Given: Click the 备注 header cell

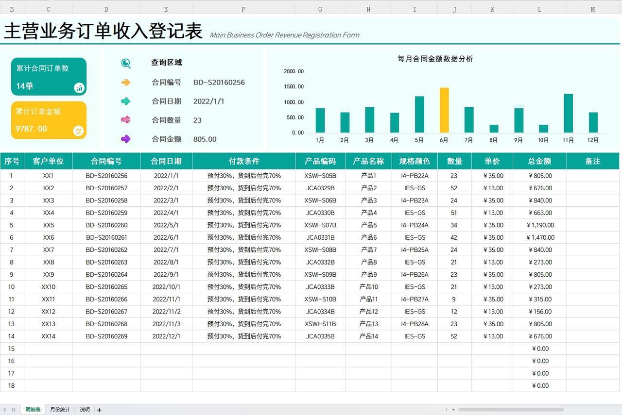Looking at the screenshot, I should (x=593, y=161).
